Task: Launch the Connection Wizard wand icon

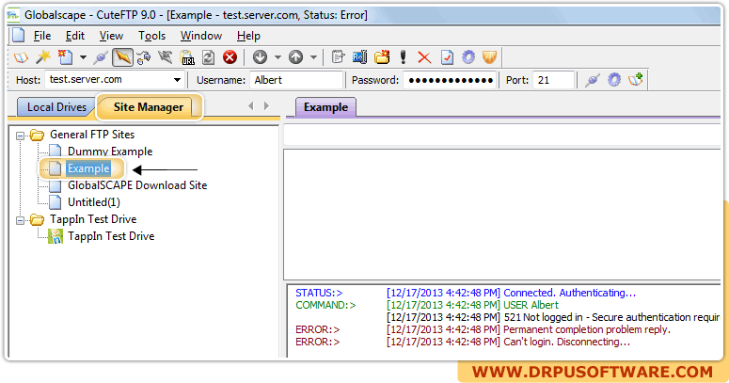Action: (43, 57)
